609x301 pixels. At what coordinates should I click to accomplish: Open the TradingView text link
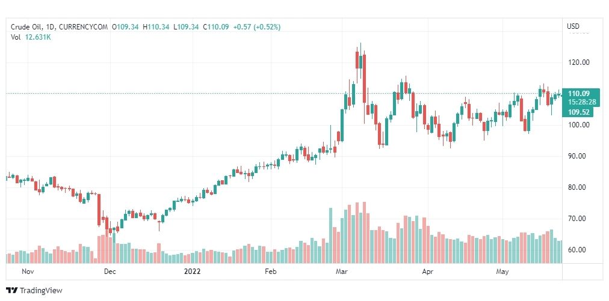tap(41, 290)
